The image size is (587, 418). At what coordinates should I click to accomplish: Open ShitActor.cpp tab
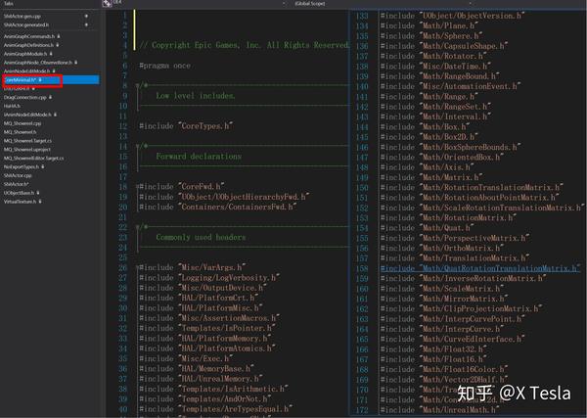(18, 175)
